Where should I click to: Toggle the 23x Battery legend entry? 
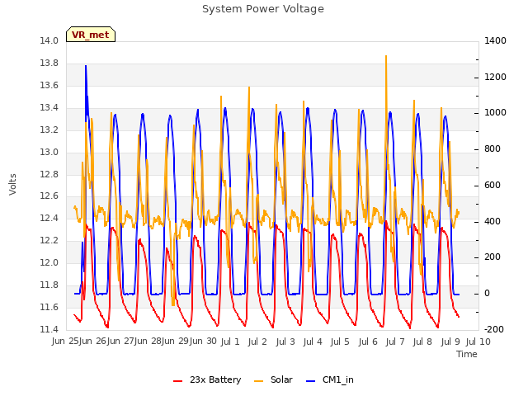(x=207, y=379)
